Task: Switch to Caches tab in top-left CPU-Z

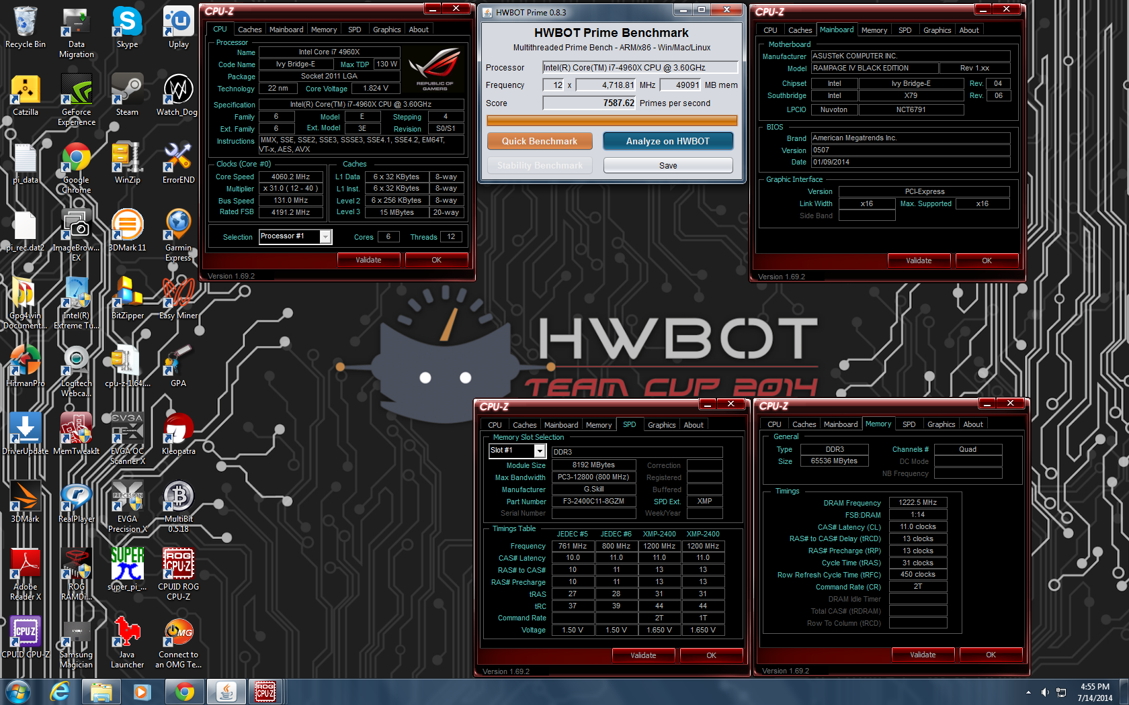Action: pyautogui.click(x=249, y=30)
